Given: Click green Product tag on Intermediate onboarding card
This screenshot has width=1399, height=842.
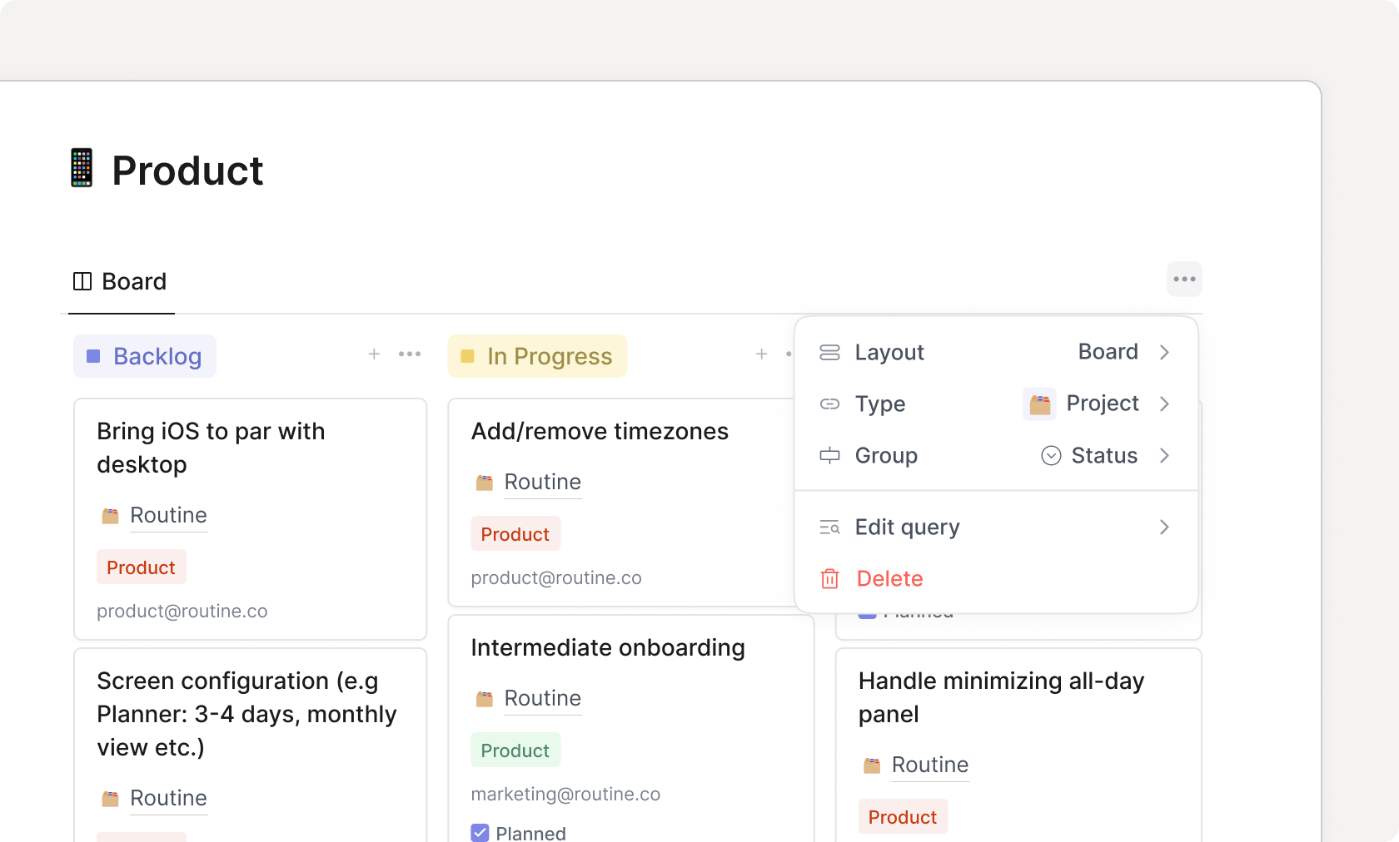Looking at the screenshot, I should pos(515,750).
